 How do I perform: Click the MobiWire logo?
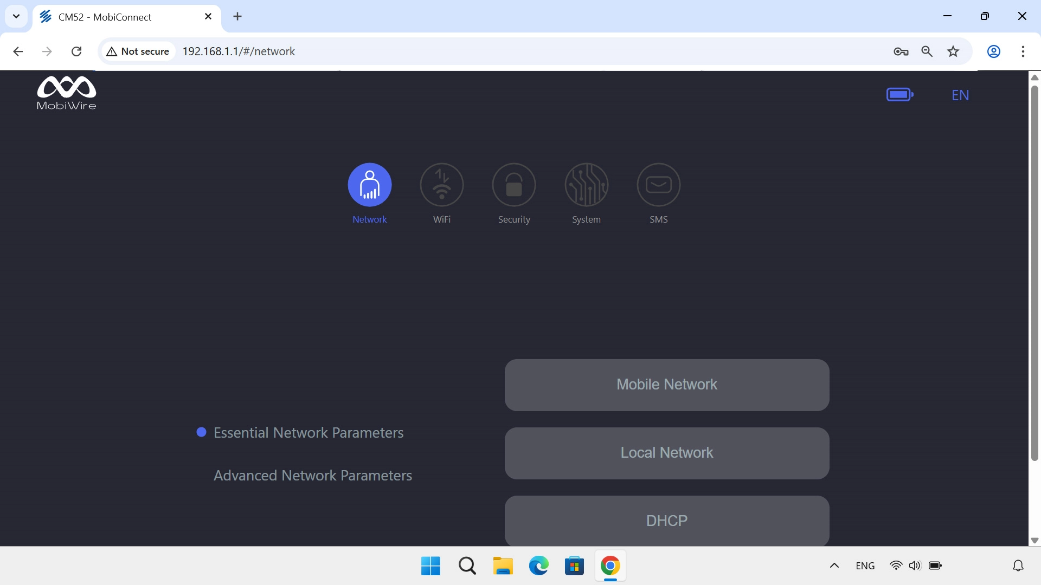point(66,92)
